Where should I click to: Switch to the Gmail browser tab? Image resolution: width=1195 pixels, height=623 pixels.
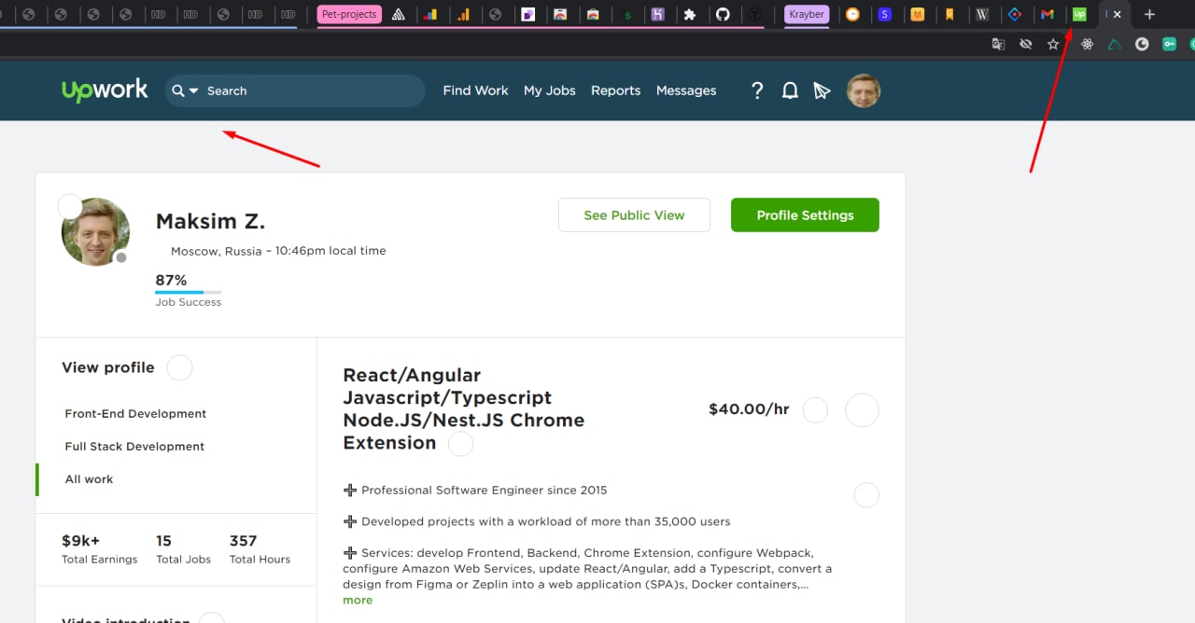[1047, 15]
